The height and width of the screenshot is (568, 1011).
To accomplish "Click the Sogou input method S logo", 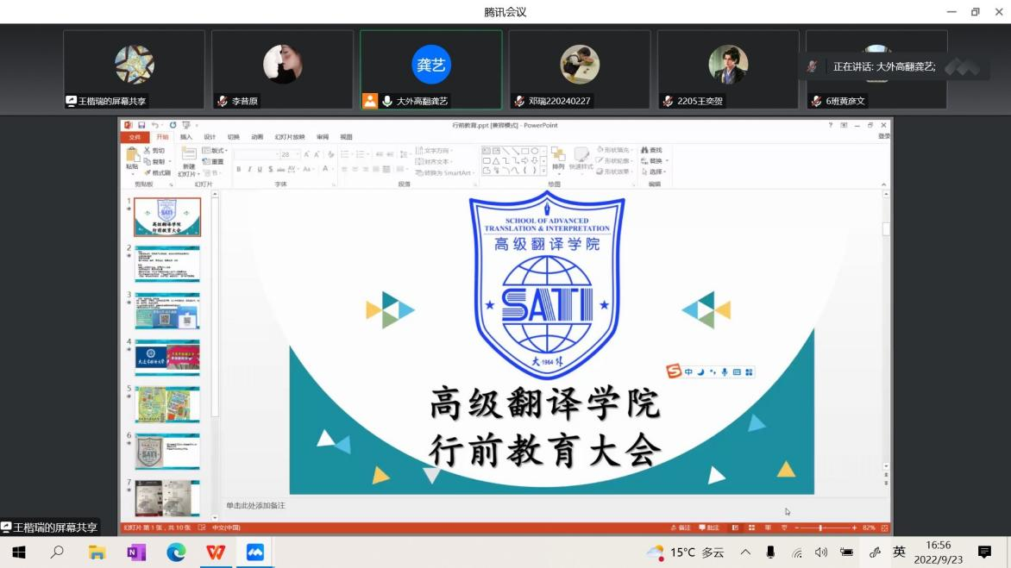I will point(674,371).
